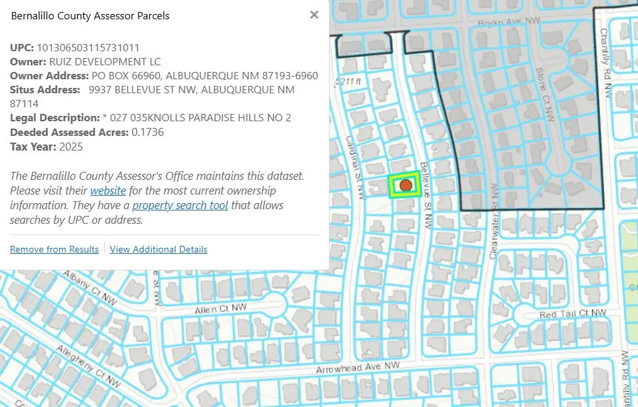Open the property search tool link

180,205
